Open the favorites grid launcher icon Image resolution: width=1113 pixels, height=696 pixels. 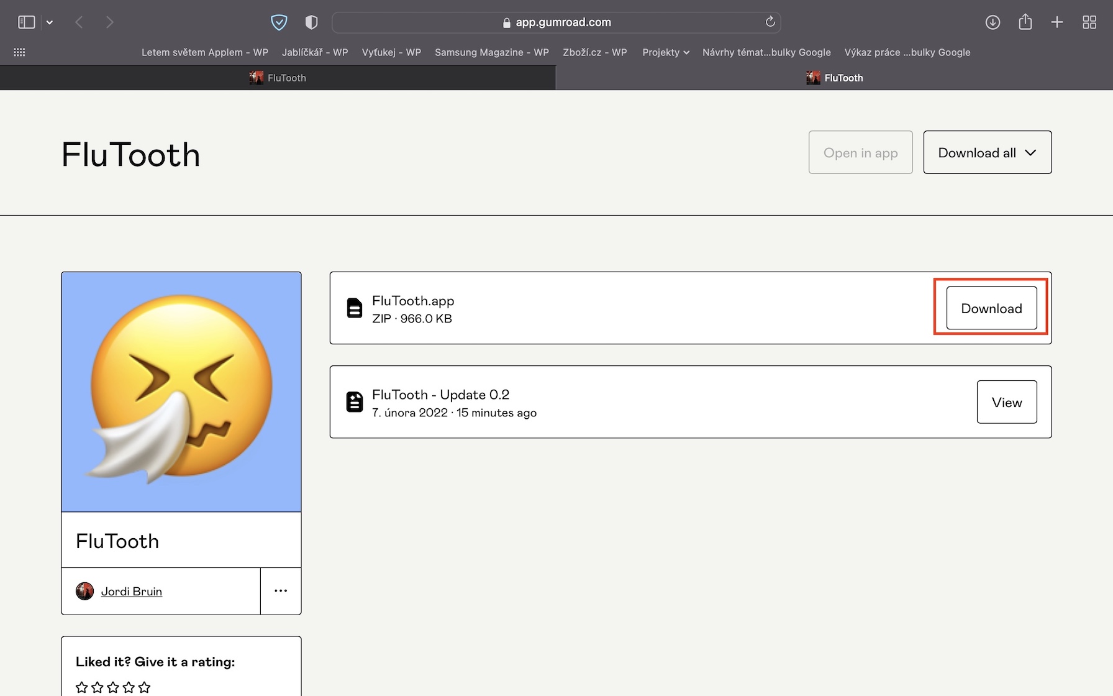click(x=19, y=52)
